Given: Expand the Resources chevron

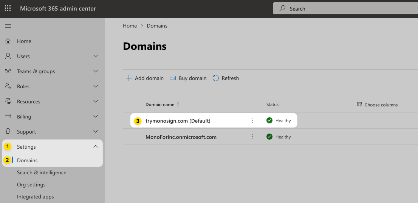Looking at the screenshot, I should 96,101.
